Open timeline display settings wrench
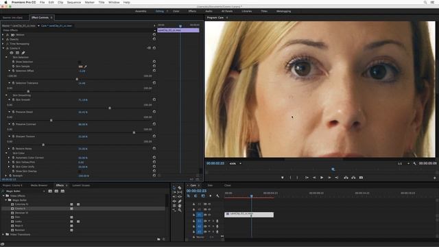The image size is (439, 247). [x=217, y=196]
